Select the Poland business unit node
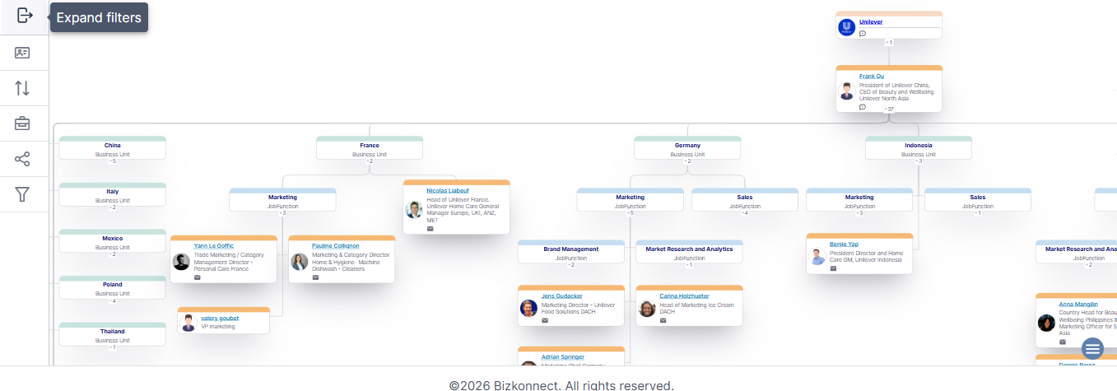The width and height of the screenshot is (1117, 391). click(113, 287)
